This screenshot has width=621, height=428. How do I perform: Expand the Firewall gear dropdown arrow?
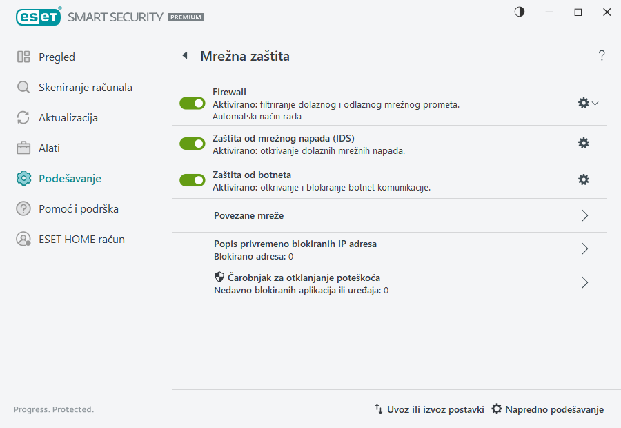(593, 103)
